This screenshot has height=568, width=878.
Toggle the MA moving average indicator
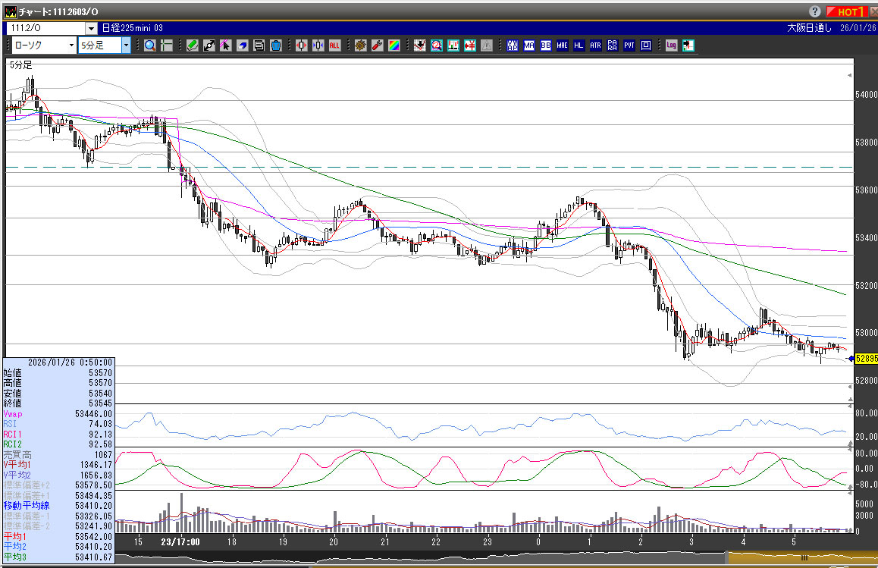pos(529,46)
